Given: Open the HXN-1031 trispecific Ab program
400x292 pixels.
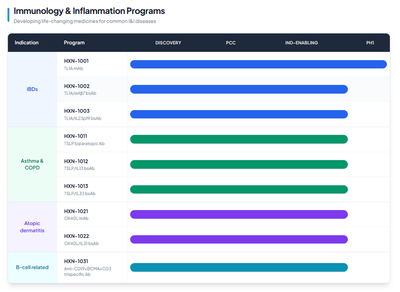Looking at the screenshot, I should tap(76, 261).
